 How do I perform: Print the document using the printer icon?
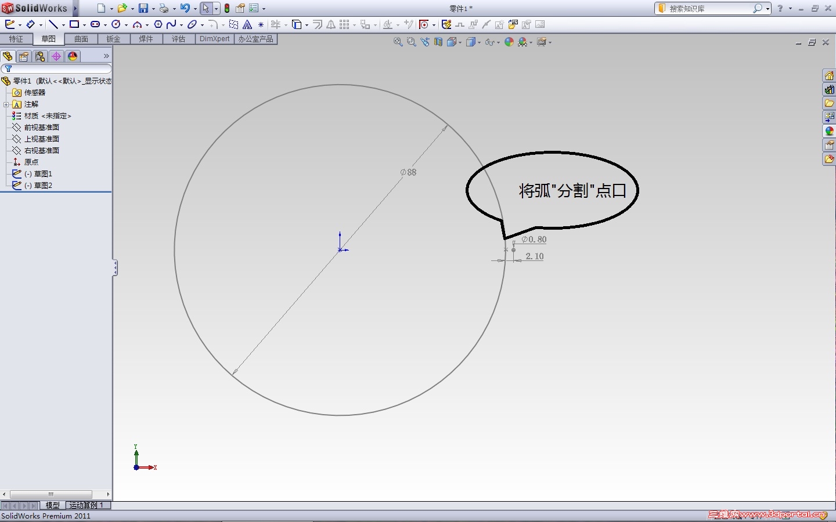point(164,8)
